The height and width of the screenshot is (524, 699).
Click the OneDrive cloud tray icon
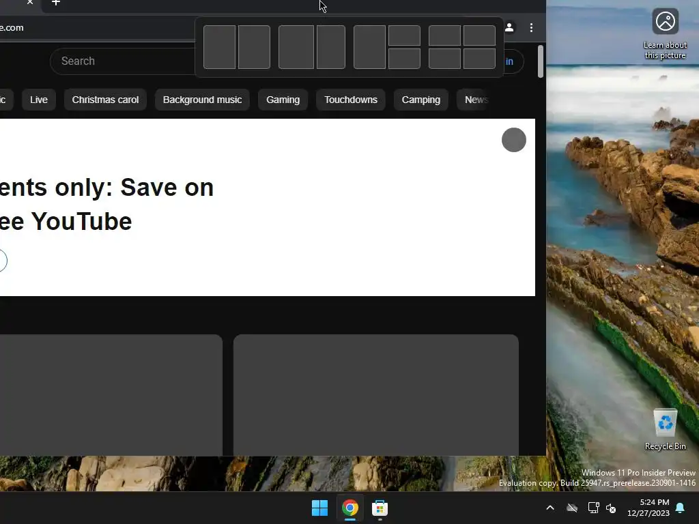pos(572,508)
